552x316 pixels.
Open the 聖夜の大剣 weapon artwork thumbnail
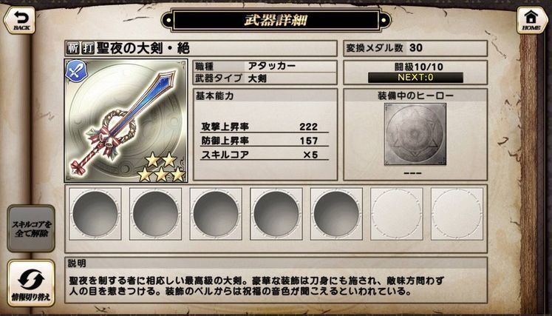(x=126, y=121)
